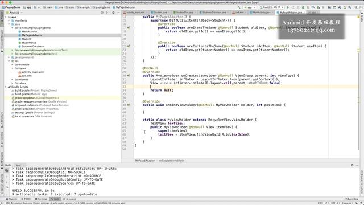Image resolution: width=364 pixels, height=205 pixels.
Task: Click the MyPagedAdapter breadcrumb
Action: click(124, 7)
